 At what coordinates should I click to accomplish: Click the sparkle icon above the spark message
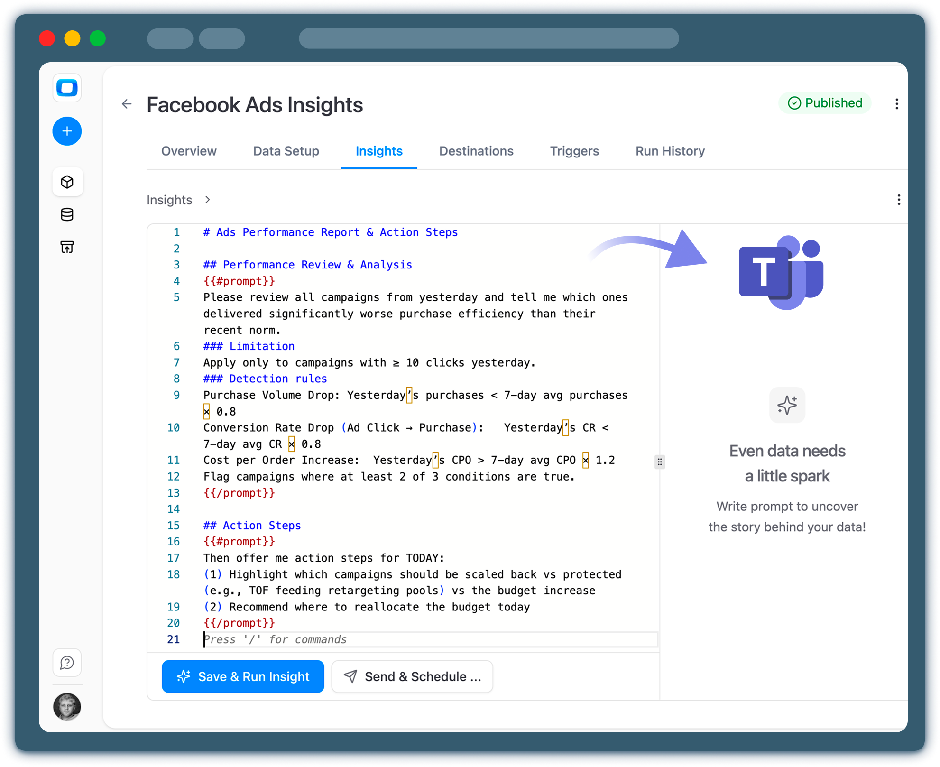point(787,405)
